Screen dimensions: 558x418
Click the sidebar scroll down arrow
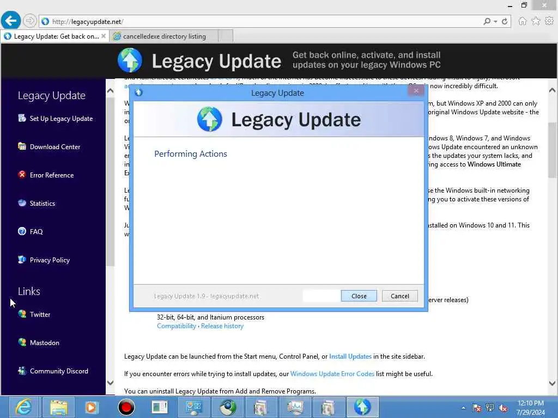110,383
